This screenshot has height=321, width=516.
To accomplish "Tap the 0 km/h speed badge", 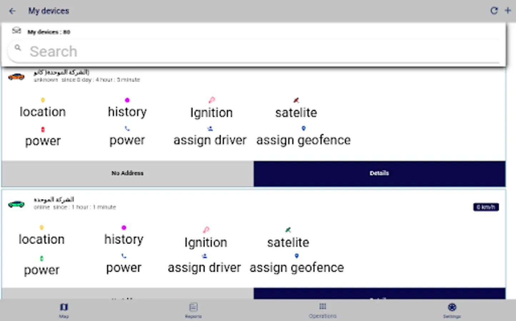I will [486, 207].
